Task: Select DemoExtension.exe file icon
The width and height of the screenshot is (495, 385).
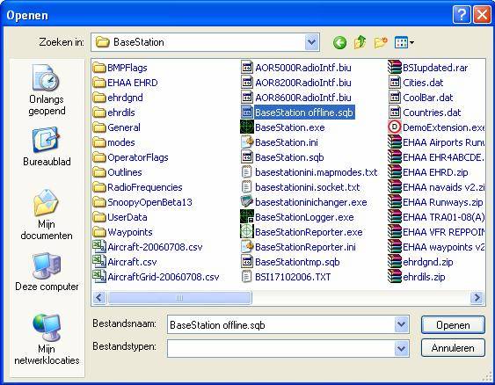Action: tap(394, 127)
